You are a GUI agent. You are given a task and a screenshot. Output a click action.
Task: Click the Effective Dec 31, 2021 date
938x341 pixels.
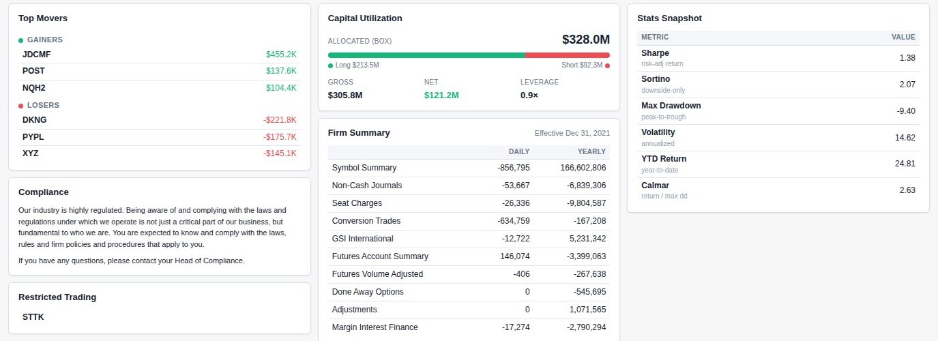point(572,134)
